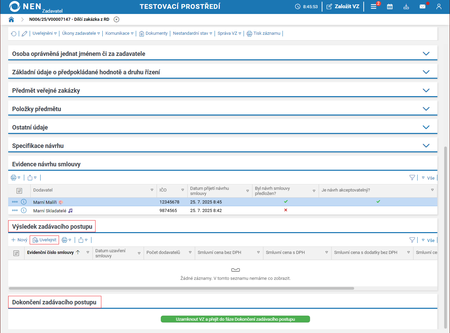Close the N006/25/V00007147 breadcrumb tab

(x=116, y=19)
